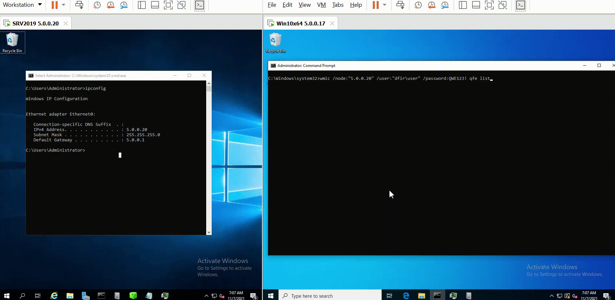This screenshot has height=300, width=615.
Task: Click the muted volume icon on the SRV2019 taskbar
Action: pos(222,296)
